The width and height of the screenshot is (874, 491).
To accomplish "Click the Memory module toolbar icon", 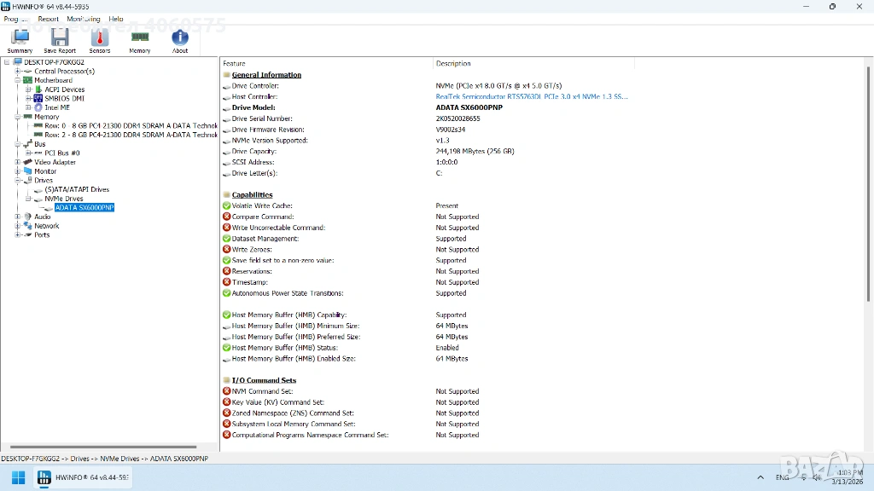I will pyautogui.click(x=140, y=40).
